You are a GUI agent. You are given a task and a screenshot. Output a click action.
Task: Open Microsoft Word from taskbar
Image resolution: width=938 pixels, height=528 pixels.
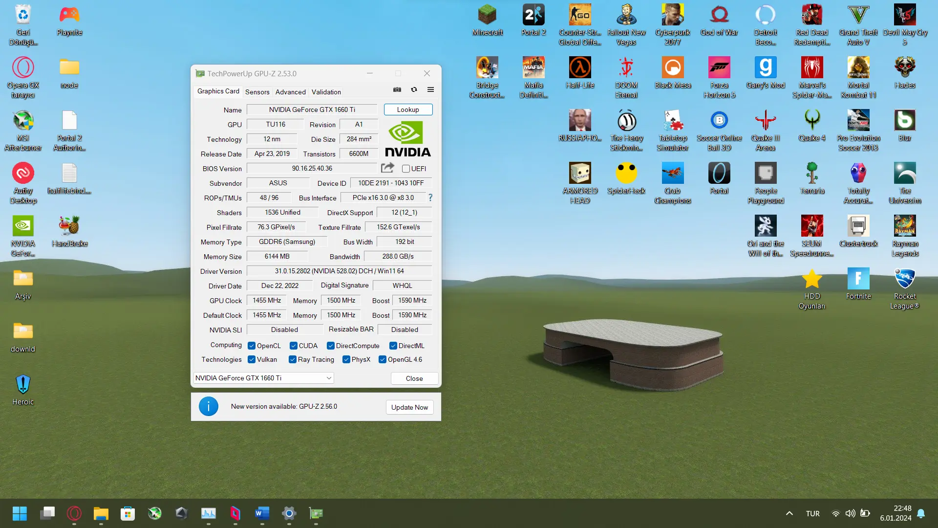click(262, 513)
